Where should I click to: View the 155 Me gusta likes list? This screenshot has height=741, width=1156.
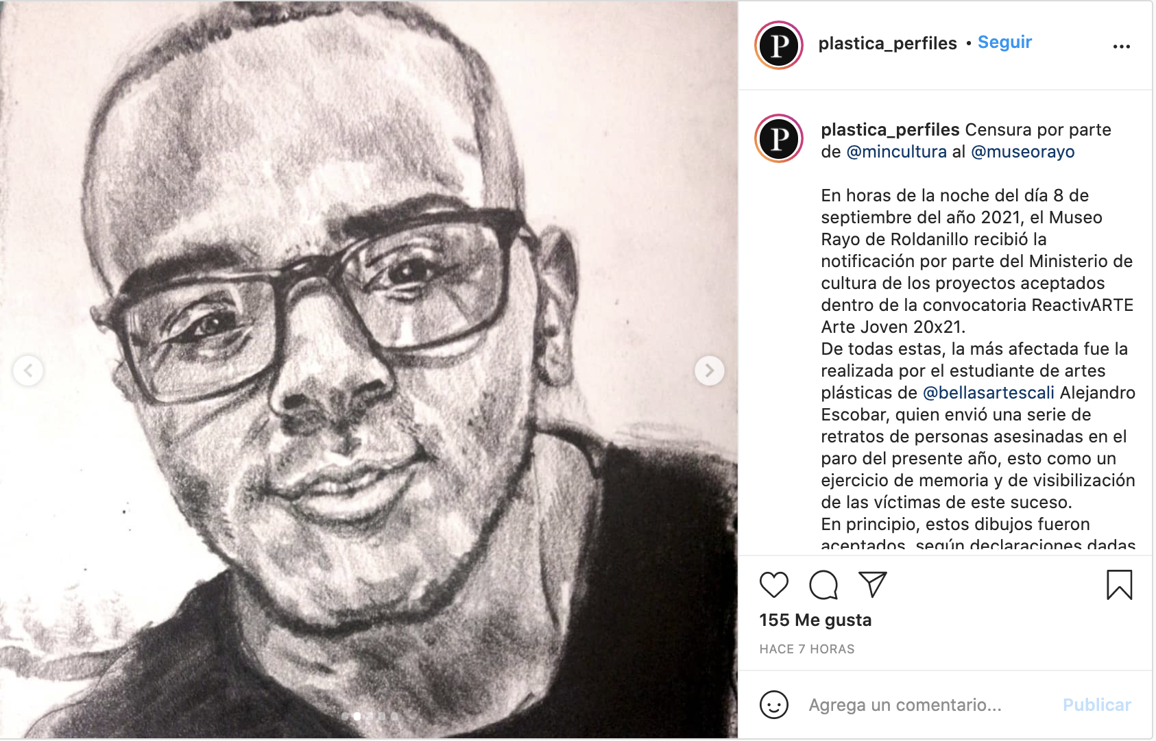click(815, 620)
